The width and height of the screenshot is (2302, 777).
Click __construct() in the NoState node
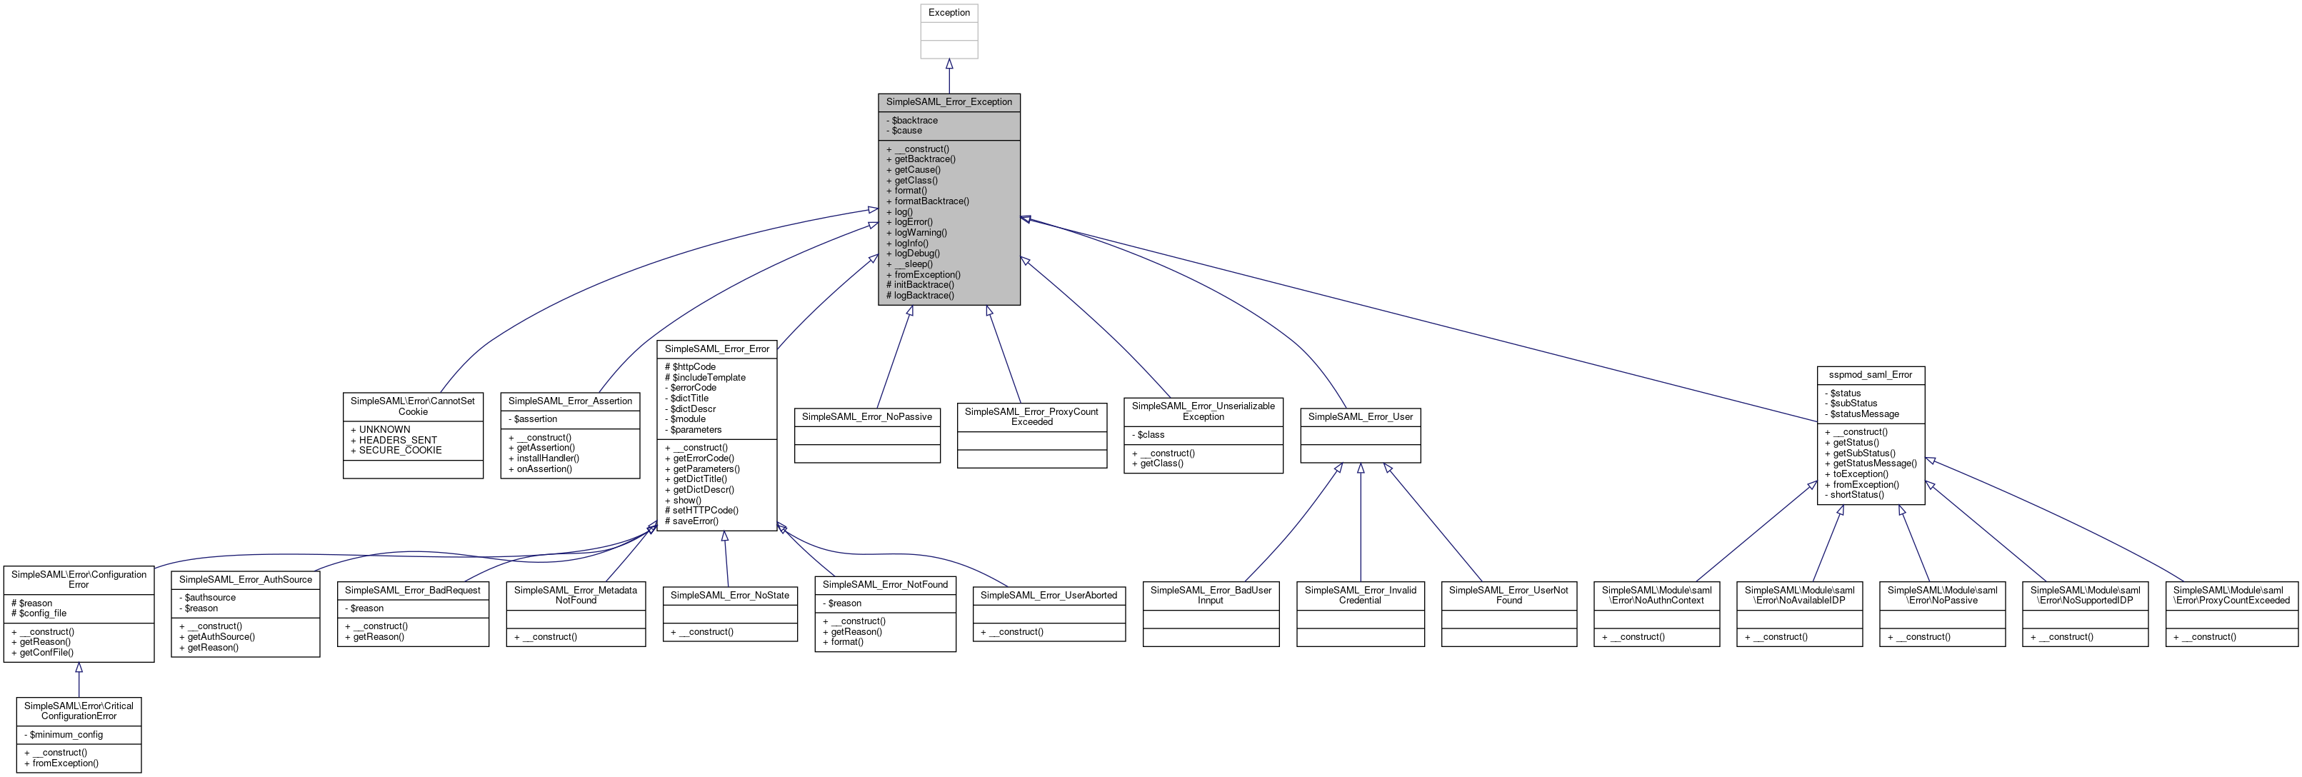coord(701,632)
